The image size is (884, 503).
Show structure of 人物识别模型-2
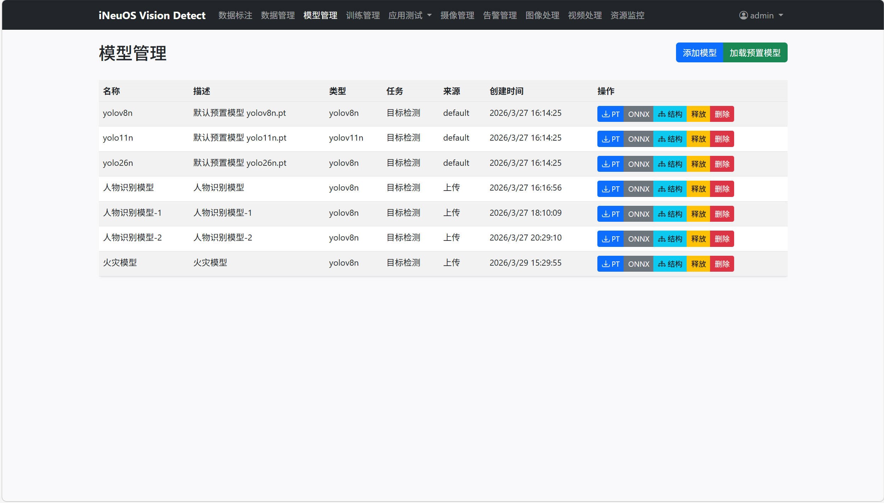pyautogui.click(x=670, y=239)
